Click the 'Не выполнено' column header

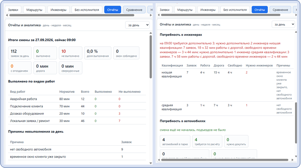pyautogui.click(x=129, y=92)
